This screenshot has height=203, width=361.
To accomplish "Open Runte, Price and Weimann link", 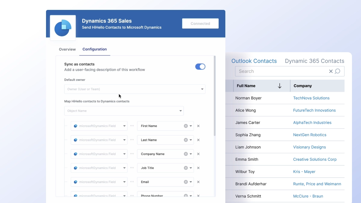I will [x=317, y=184].
